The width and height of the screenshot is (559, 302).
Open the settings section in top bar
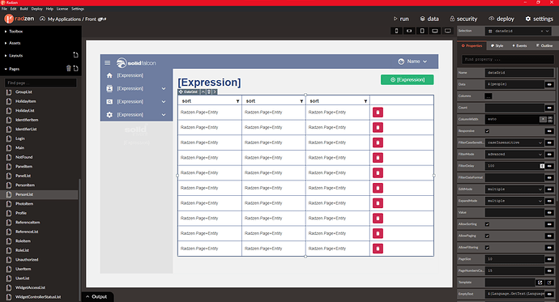(539, 19)
